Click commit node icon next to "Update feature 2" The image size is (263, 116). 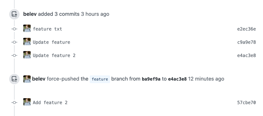(15, 55)
